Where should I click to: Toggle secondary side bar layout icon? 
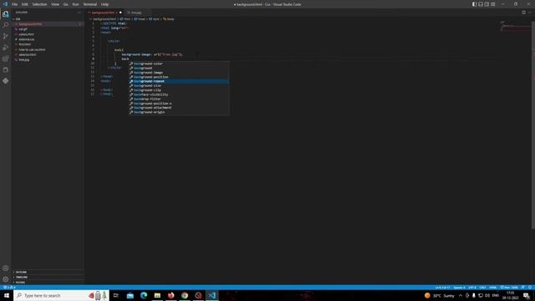pyautogui.click(x=487, y=4)
